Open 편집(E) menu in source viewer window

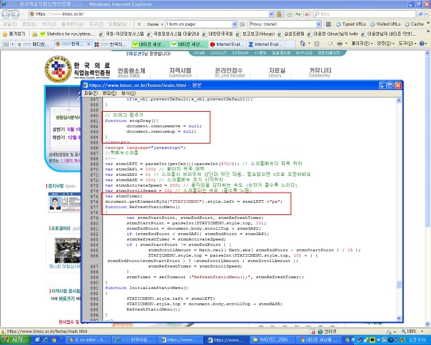click(109, 93)
